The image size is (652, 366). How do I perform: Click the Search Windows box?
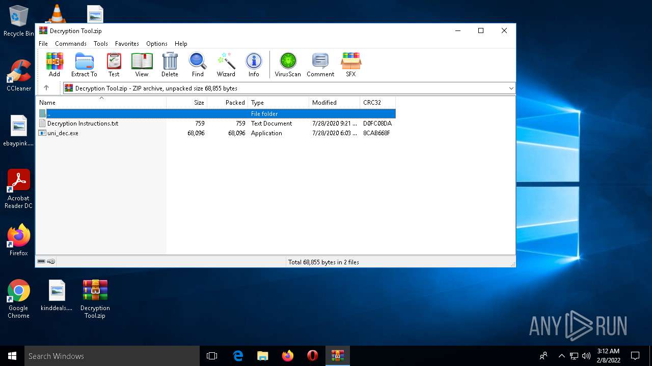pyautogui.click(x=112, y=356)
